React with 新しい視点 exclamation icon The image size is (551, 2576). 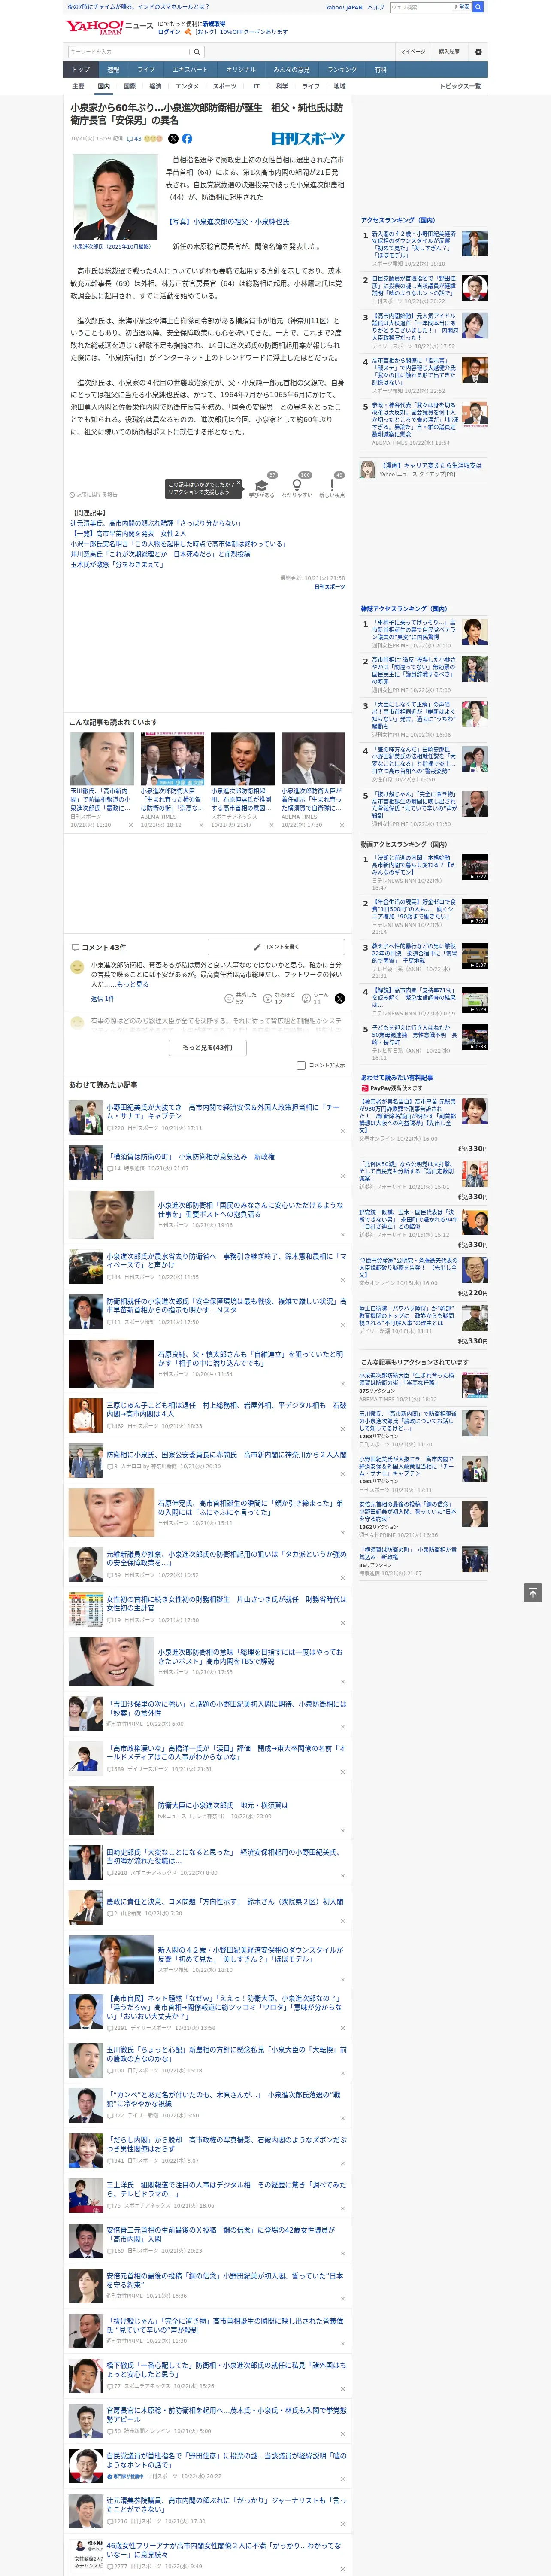click(332, 485)
